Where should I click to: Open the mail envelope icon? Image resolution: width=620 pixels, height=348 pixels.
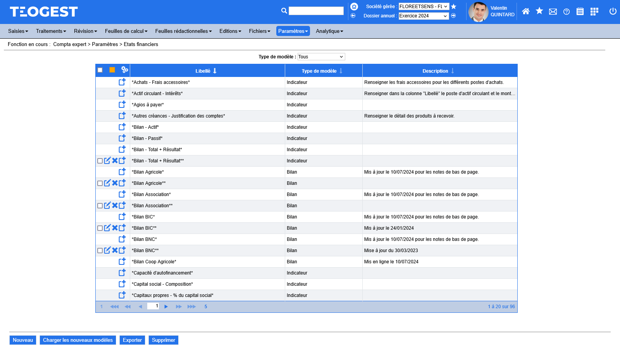pos(553,12)
